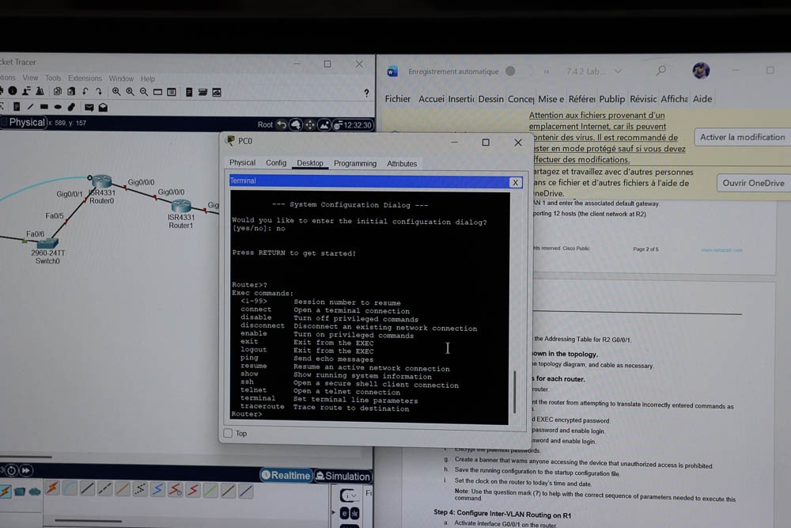Click Activer la modification button
The height and width of the screenshot is (528, 791).
pos(742,137)
